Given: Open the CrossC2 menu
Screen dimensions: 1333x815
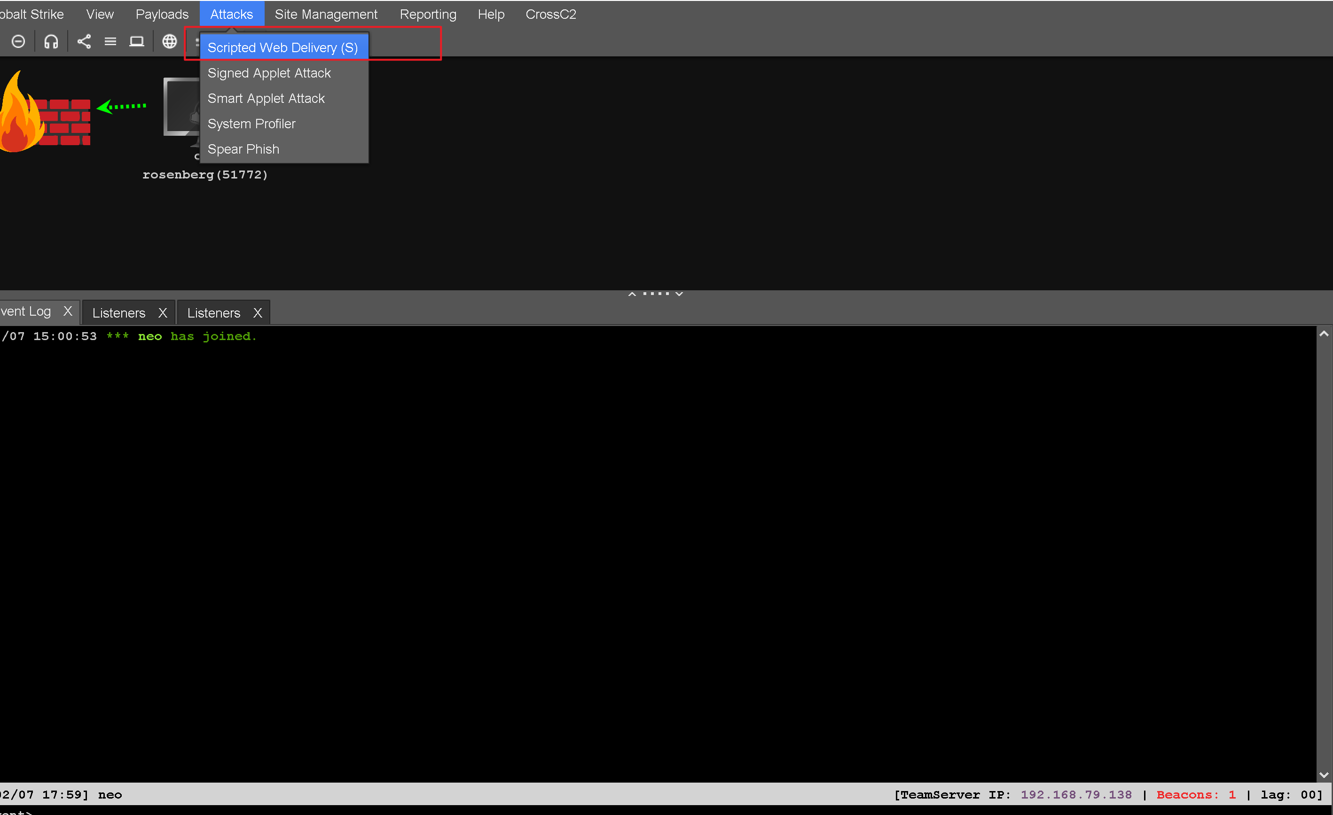Looking at the screenshot, I should [551, 14].
